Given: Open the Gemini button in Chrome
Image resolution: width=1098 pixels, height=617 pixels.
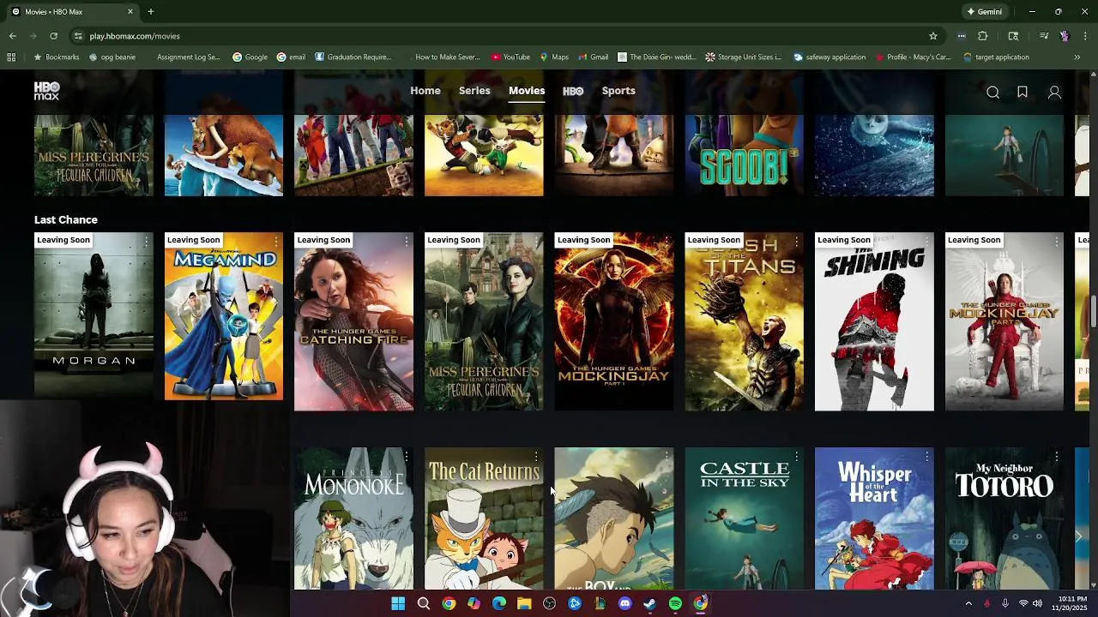Looking at the screenshot, I should (984, 12).
